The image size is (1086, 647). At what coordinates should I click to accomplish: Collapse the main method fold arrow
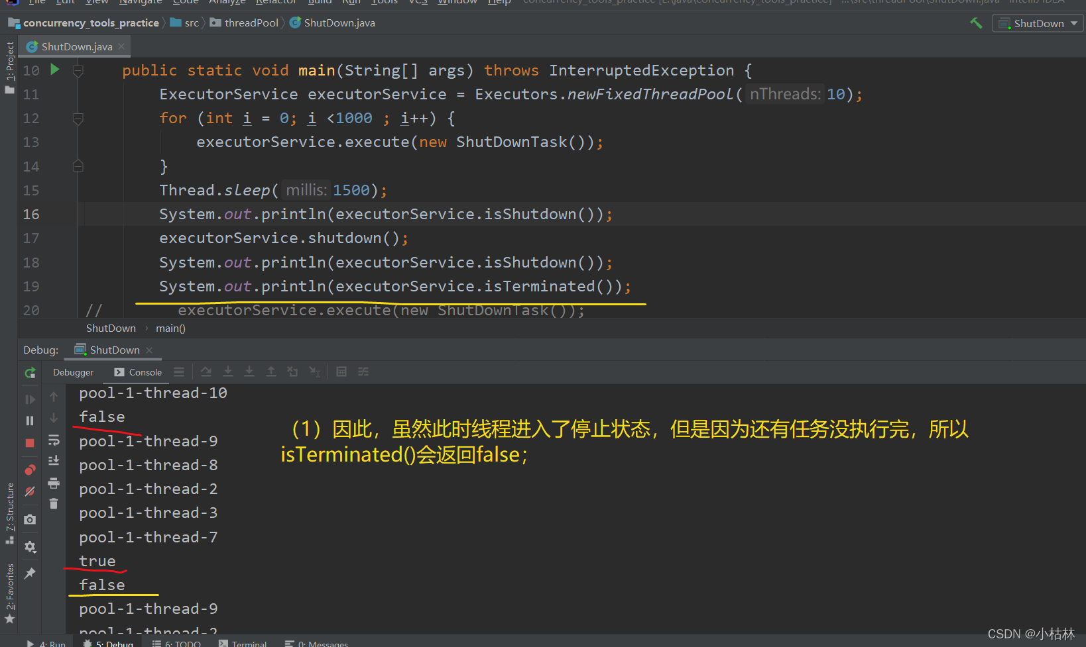point(78,70)
